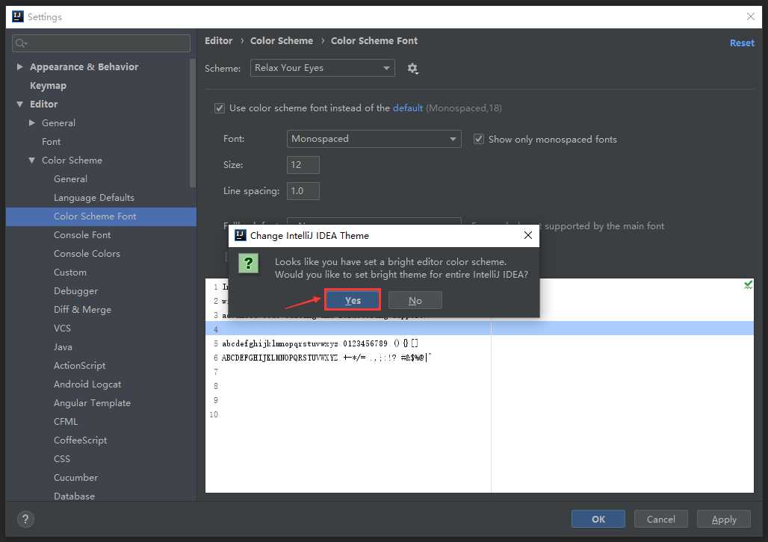Collapse the Color Scheme tree node arrow
This screenshot has height=542, width=768.
[32, 160]
